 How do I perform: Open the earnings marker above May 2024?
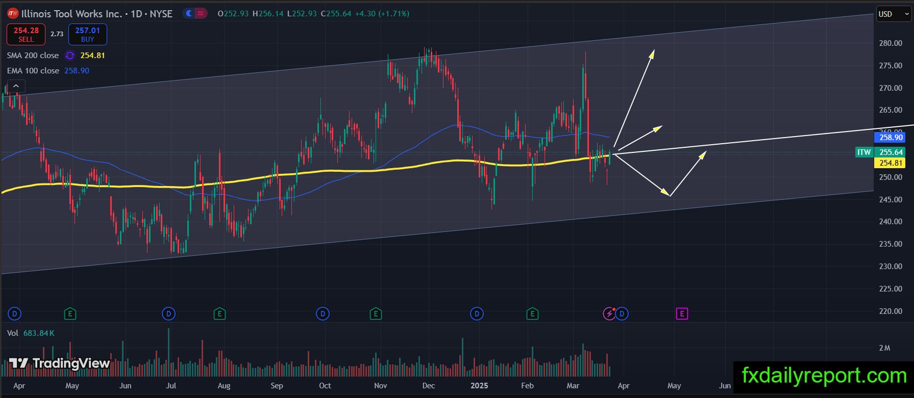pos(70,313)
